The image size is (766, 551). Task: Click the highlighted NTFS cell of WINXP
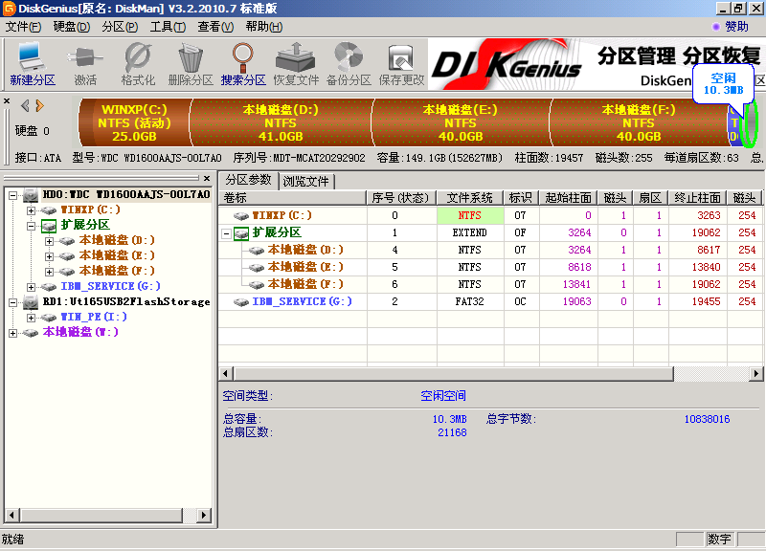(x=470, y=216)
